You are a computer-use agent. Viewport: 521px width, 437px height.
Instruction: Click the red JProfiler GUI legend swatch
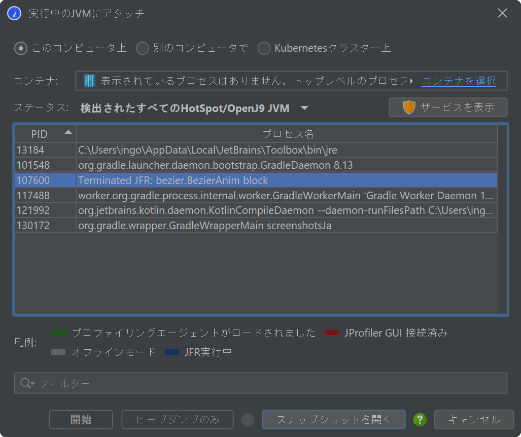point(331,333)
